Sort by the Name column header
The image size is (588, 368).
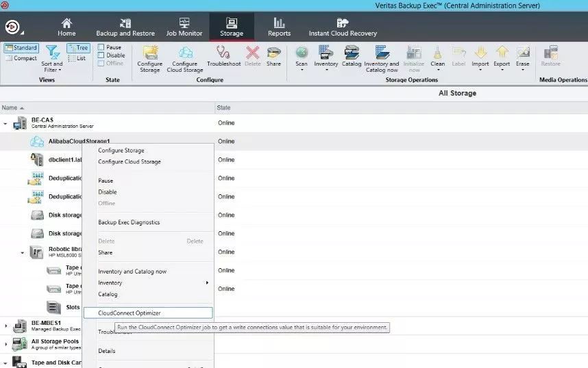pyautogui.click(x=107, y=108)
